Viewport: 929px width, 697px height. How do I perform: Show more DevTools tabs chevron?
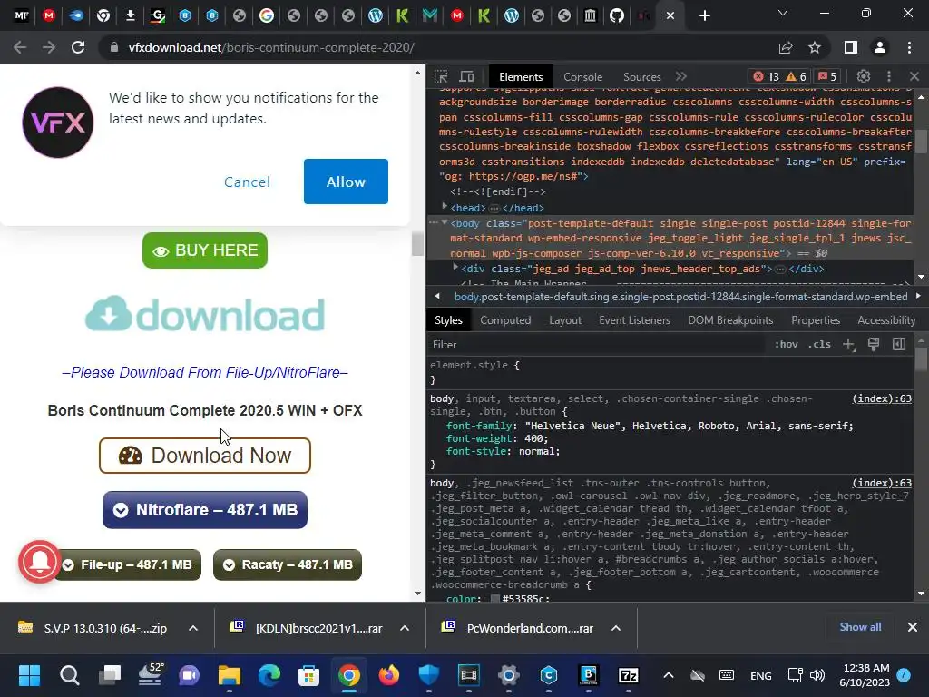pos(681,76)
